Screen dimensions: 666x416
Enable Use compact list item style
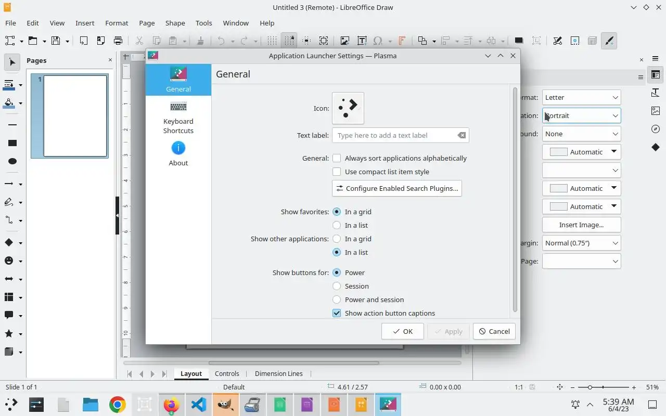pos(381,172)
